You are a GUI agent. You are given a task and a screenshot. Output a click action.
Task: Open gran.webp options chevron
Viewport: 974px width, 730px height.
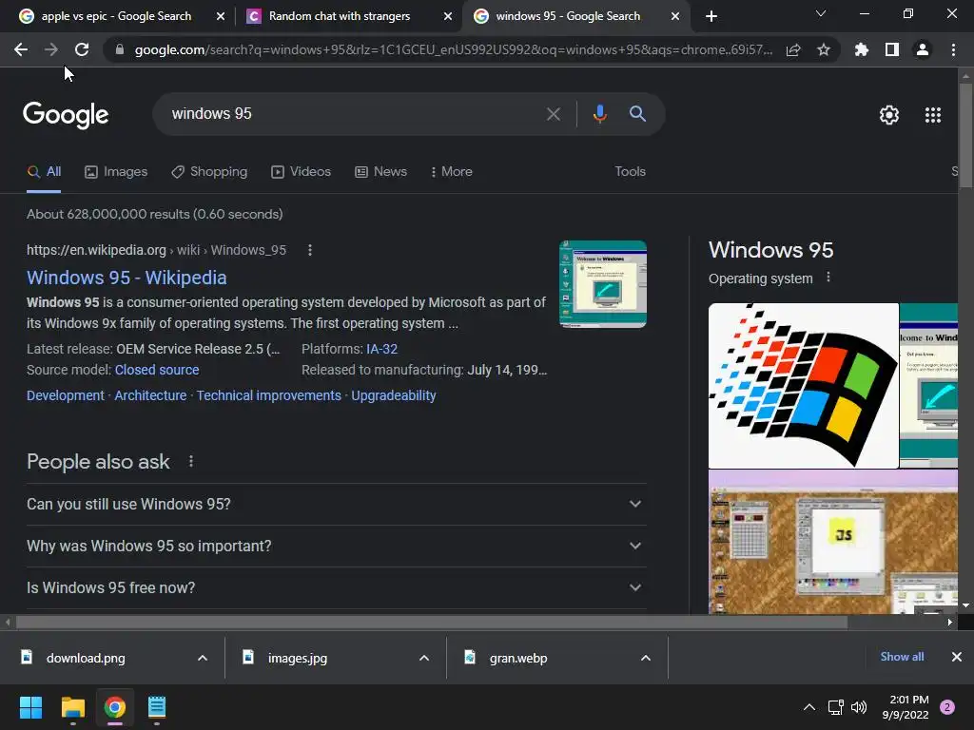(646, 658)
